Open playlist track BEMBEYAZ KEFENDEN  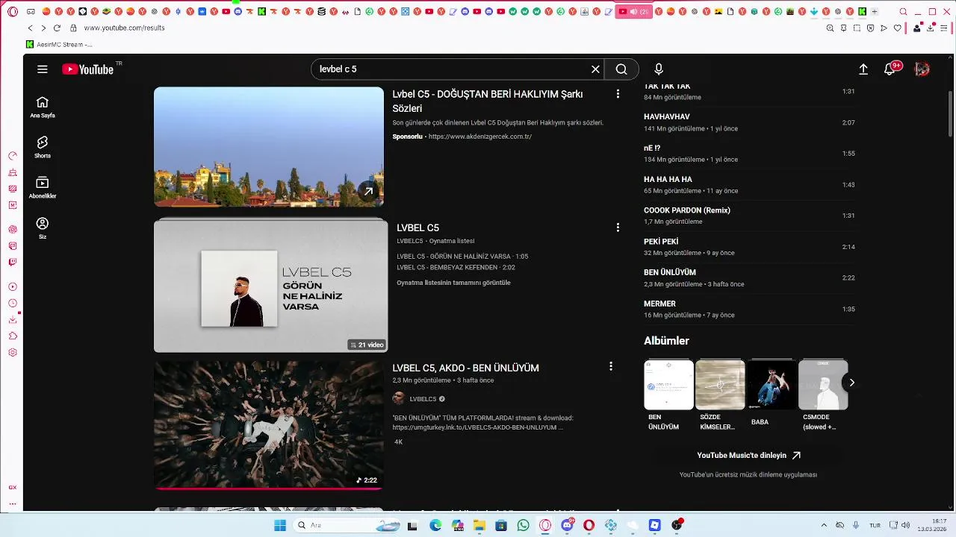coord(456,268)
